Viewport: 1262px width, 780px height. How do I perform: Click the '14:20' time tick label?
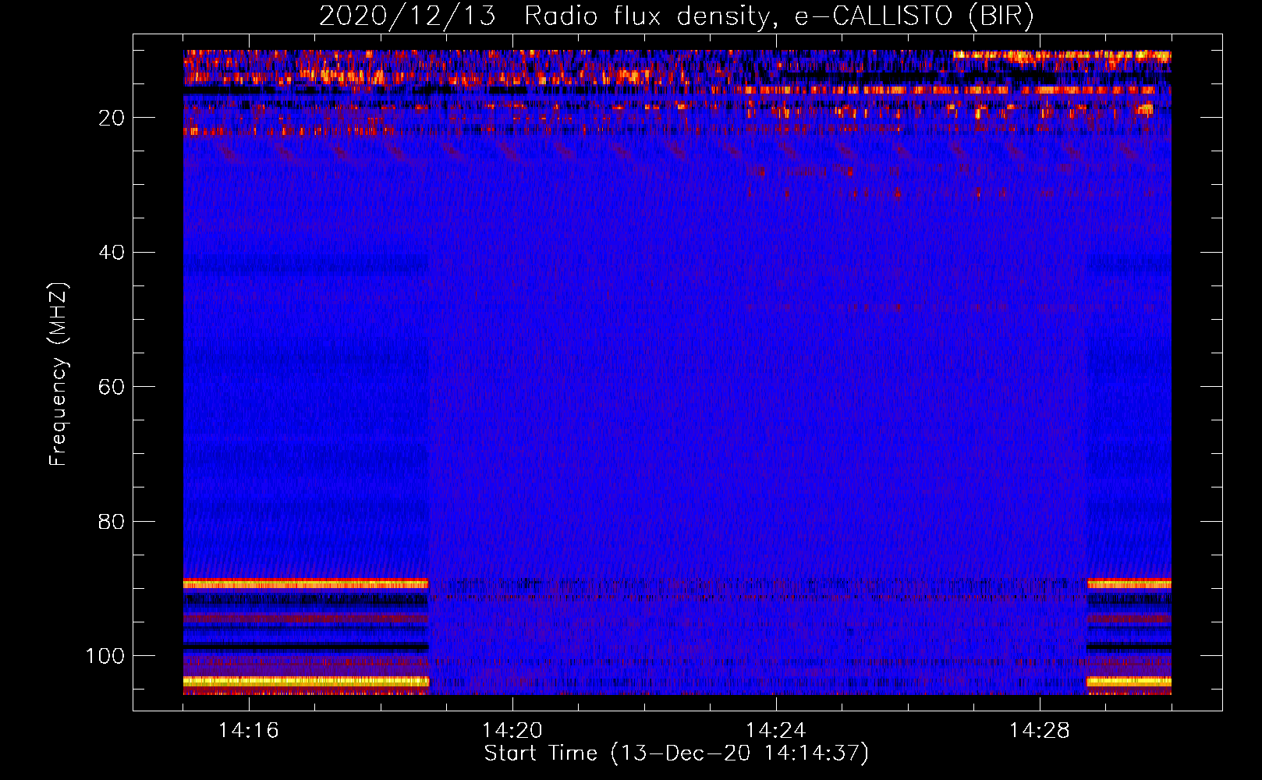pyautogui.click(x=512, y=731)
